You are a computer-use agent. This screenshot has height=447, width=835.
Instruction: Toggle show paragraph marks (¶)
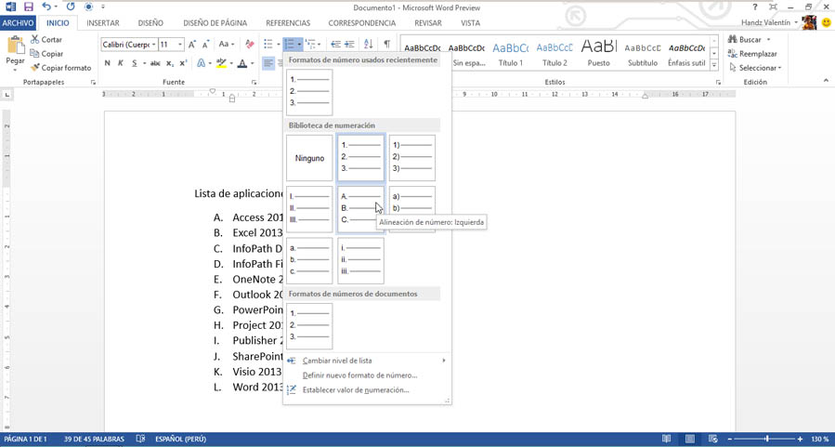point(386,44)
